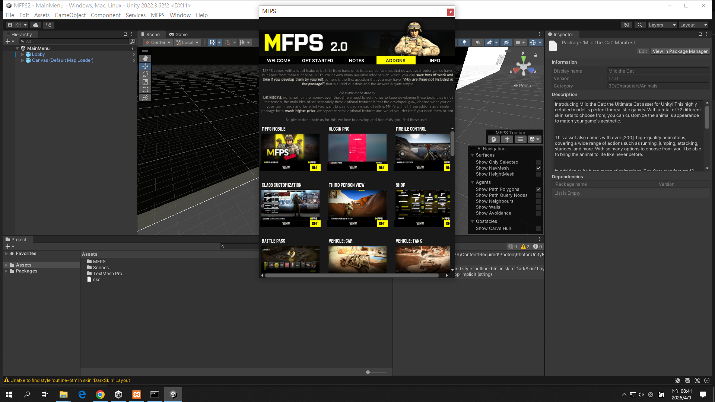
Task: Click the Vehicle: Car addon thumbnail
Action: pyautogui.click(x=357, y=259)
